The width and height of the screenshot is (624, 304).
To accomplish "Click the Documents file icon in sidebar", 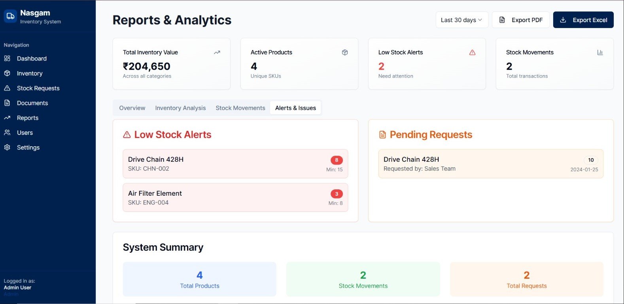I will coord(7,103).
